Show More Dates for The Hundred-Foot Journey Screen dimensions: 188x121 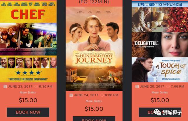tap(94, 101)
